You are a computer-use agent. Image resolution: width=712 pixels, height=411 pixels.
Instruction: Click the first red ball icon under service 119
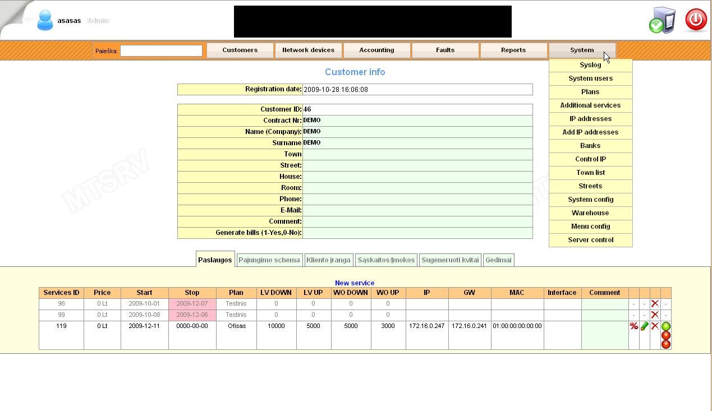click(x=665, y=335)
